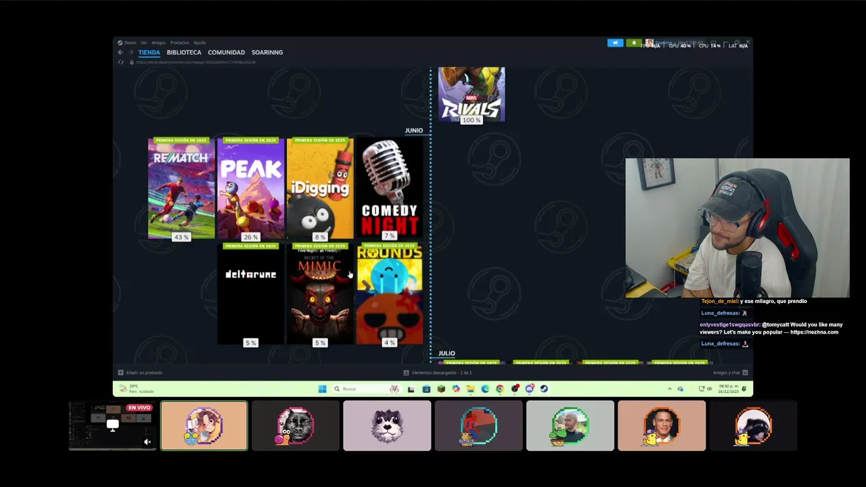Open Task View on taskbar
This screenshot has height=487, width=866.
tap(411, 389)
